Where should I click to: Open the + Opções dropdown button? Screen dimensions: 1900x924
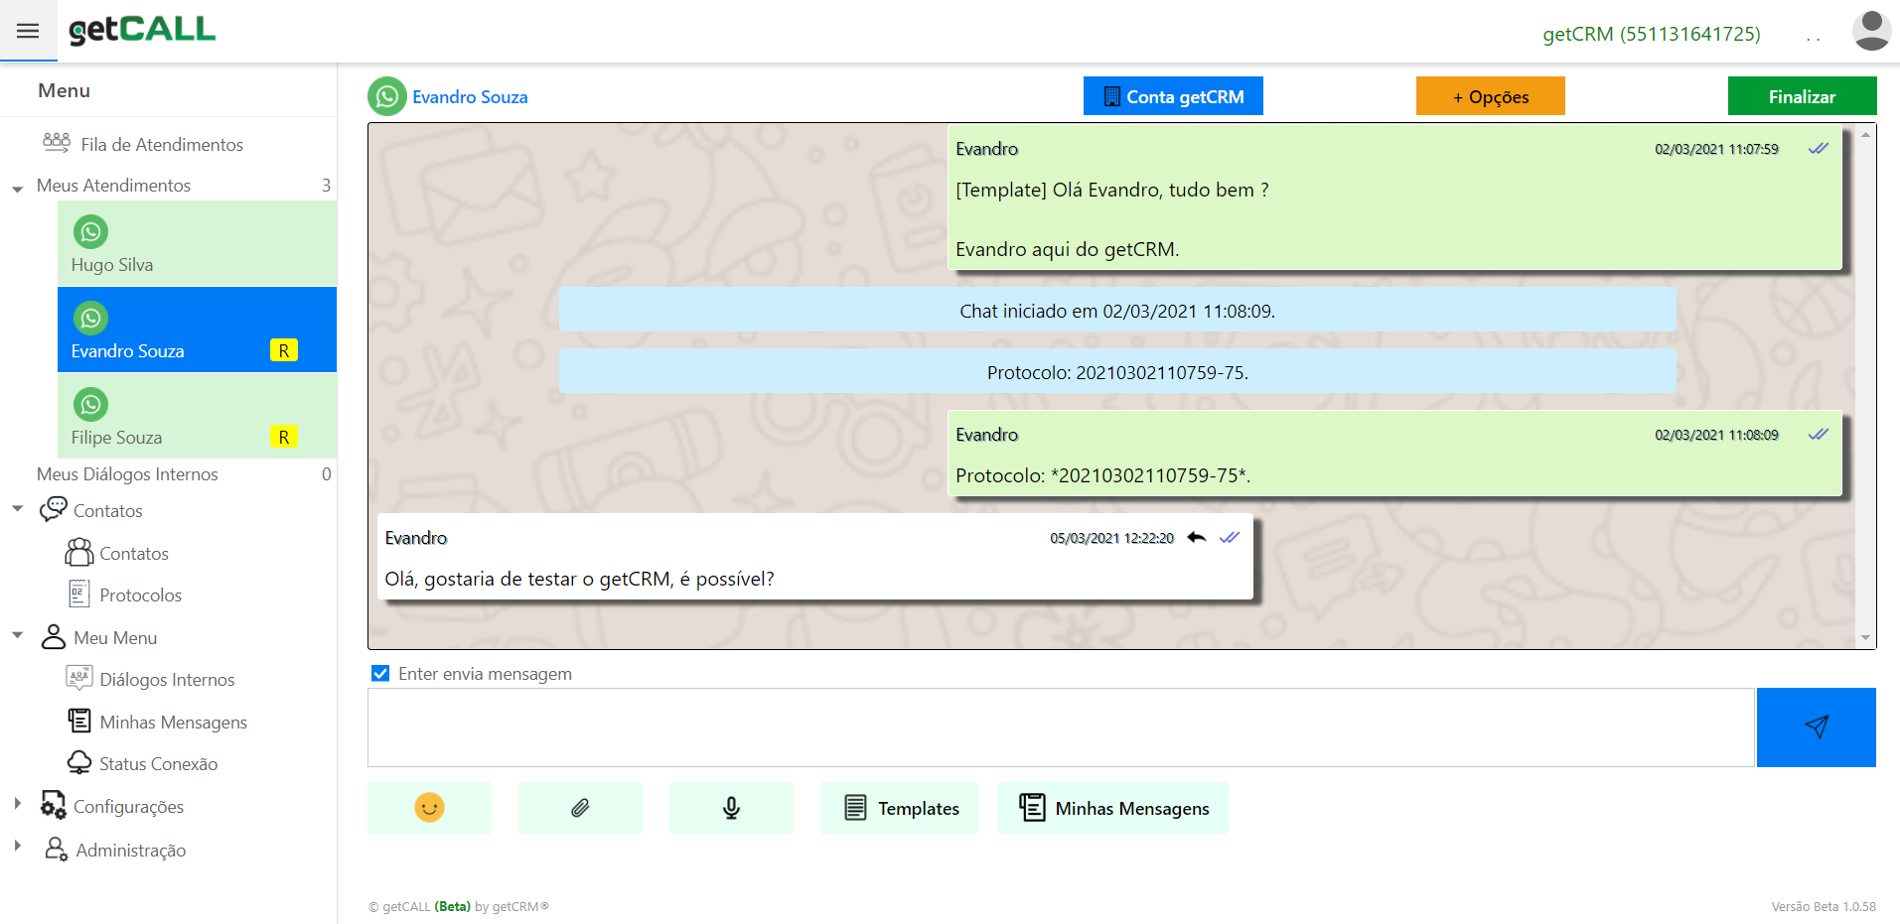click(x=1491, y=96)
